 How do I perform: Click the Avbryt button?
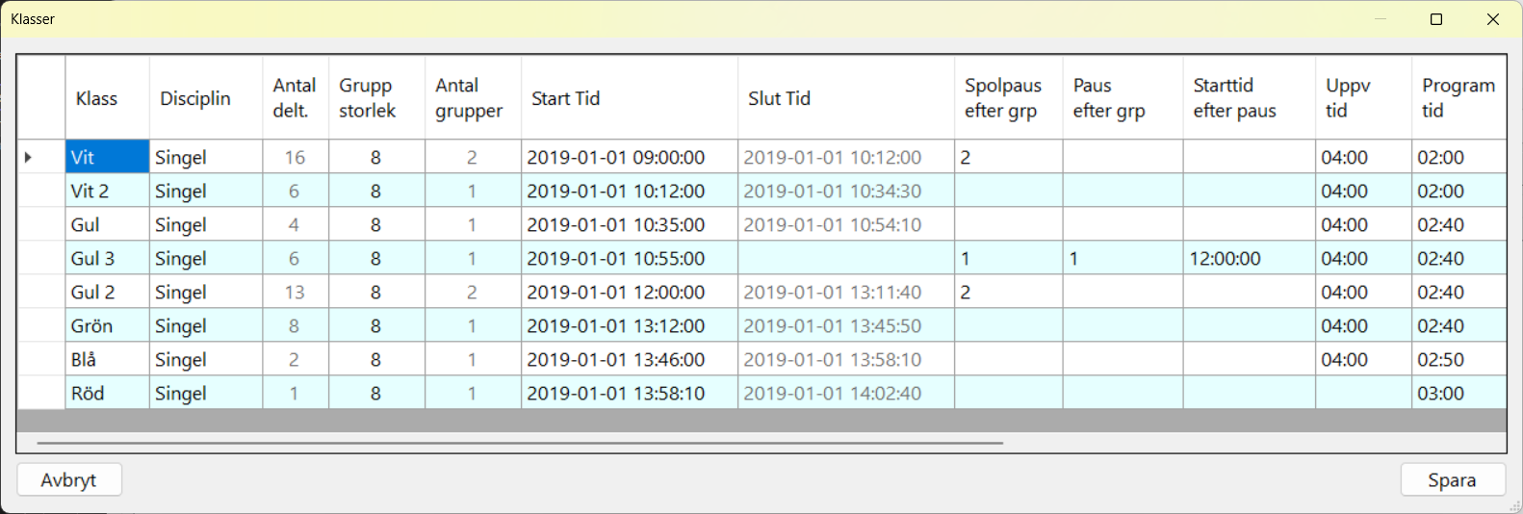[x=68, y=479]
